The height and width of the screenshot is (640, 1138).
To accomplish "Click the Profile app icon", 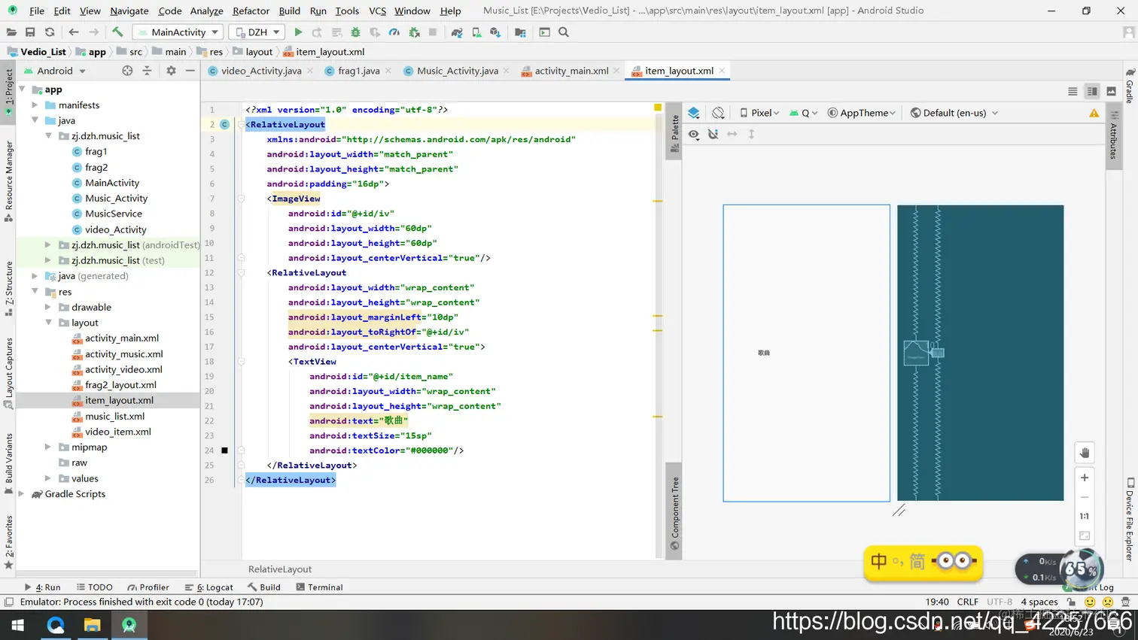I will (x=394, y=32).
